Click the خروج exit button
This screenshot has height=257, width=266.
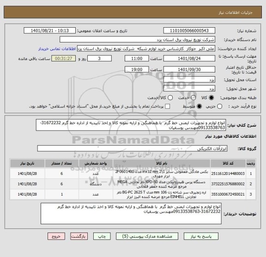pos(56,236)
